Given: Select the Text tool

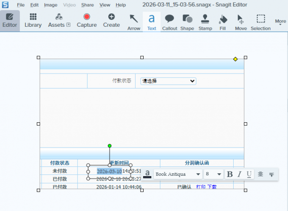Looking at the screenshot, I should (152, 22).
